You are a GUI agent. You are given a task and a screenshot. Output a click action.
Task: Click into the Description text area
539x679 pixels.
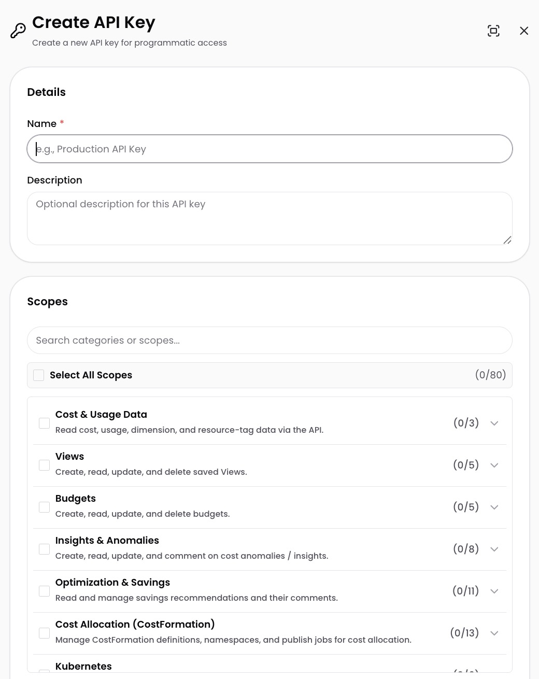click(269, 219)
